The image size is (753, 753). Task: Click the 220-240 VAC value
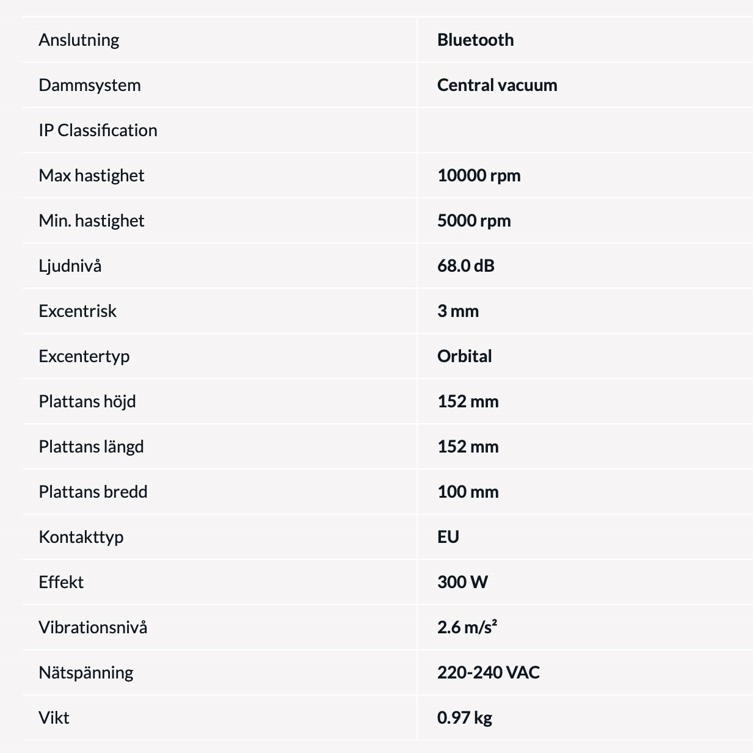point(489,672)
